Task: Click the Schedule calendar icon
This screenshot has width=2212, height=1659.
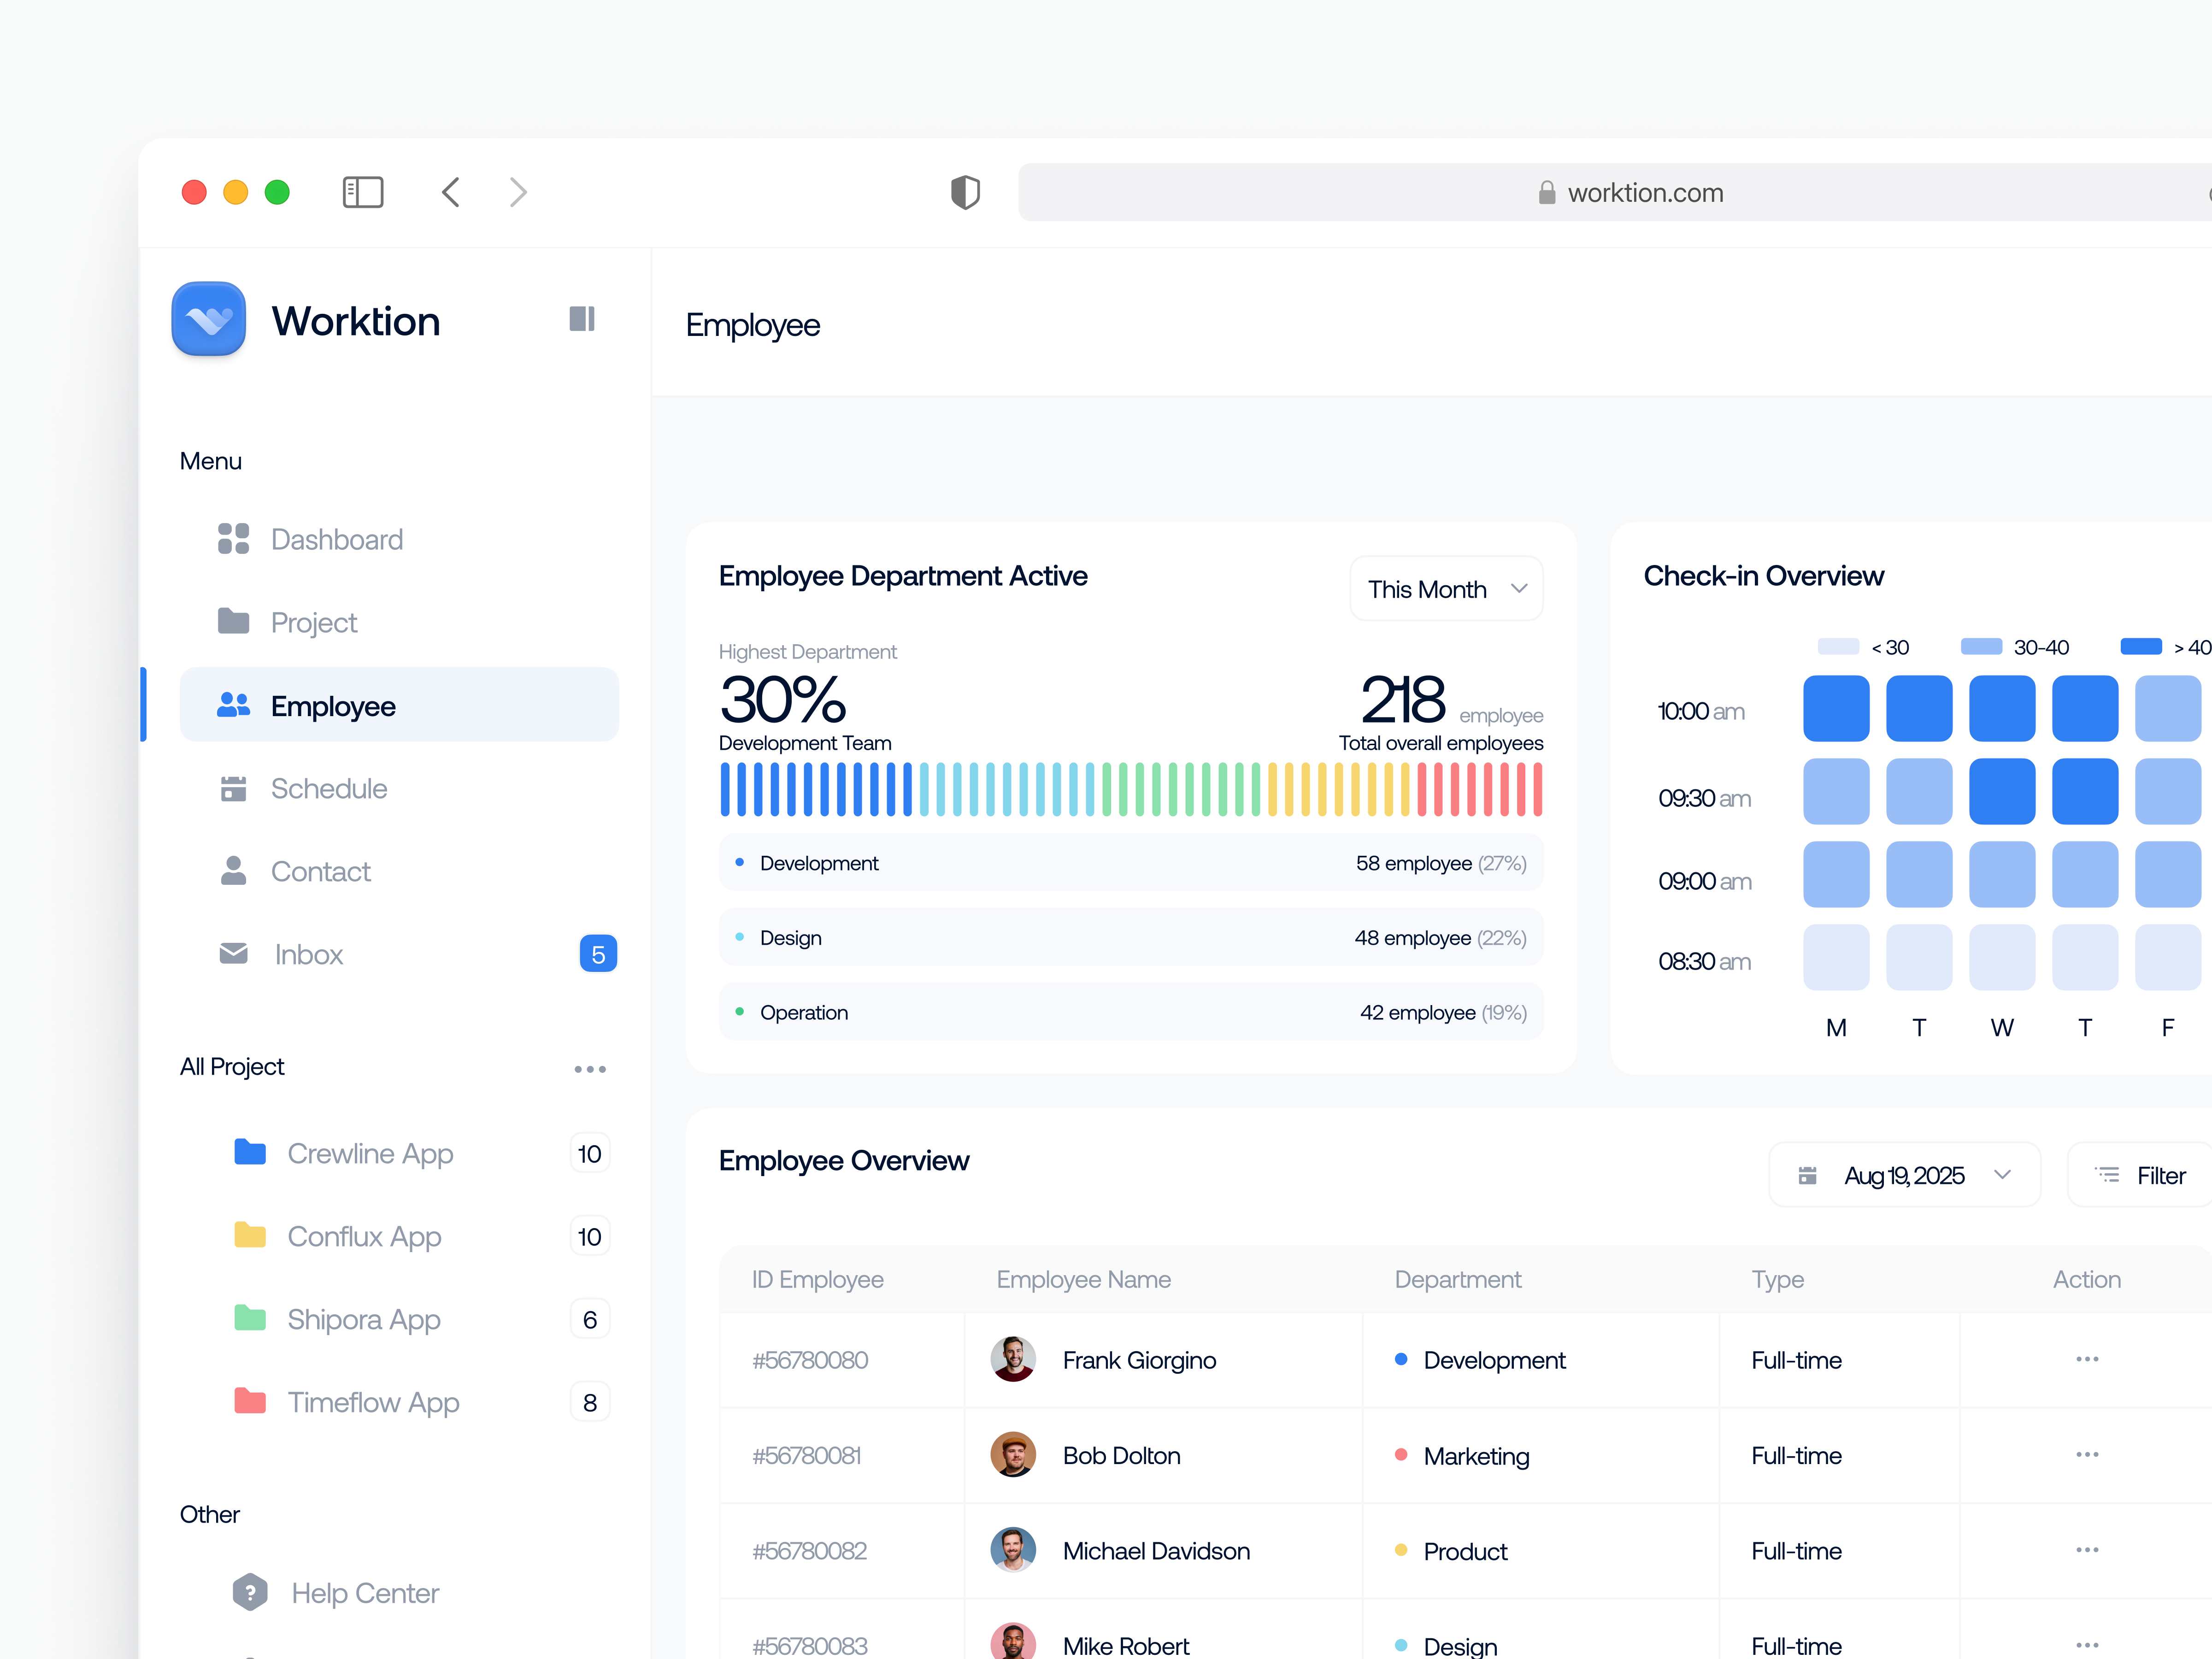Action: coord(234,788)
